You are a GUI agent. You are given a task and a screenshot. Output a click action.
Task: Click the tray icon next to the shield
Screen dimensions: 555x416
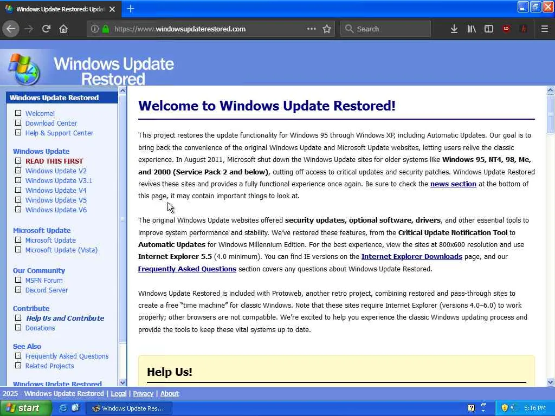(514, 408)
